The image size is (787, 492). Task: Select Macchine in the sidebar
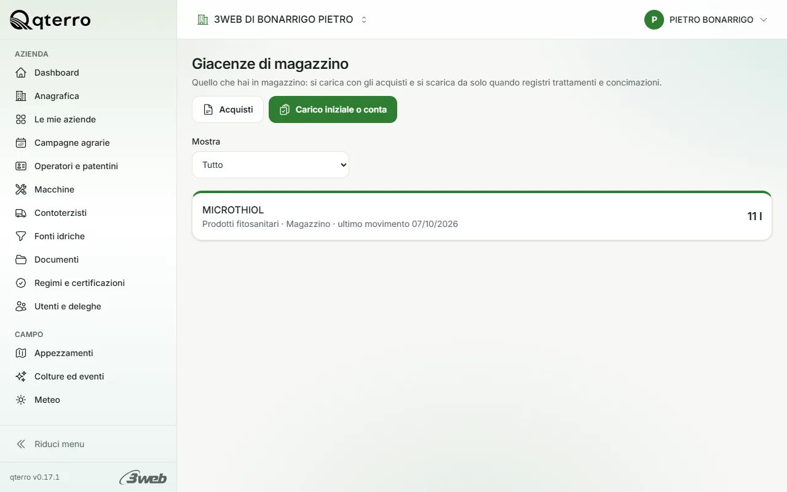tap(89, 189)
